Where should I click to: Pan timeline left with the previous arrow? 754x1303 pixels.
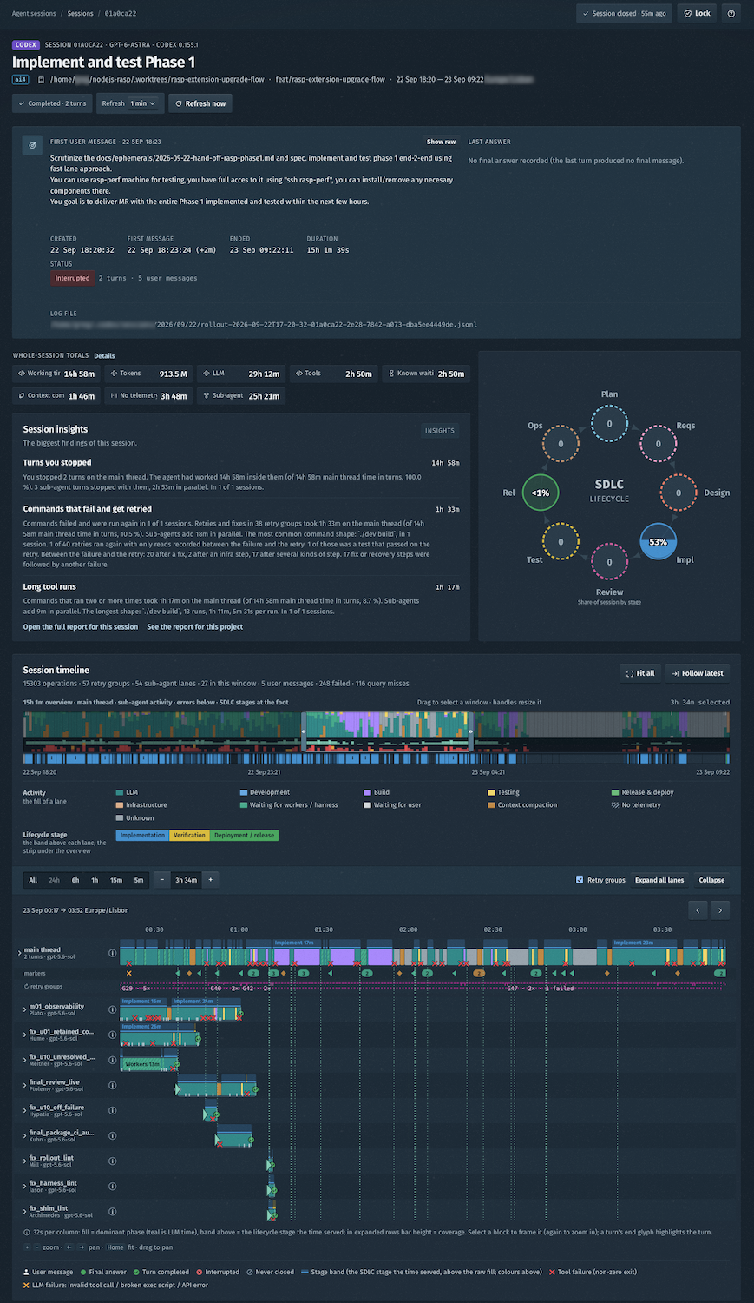pos(698,910)
